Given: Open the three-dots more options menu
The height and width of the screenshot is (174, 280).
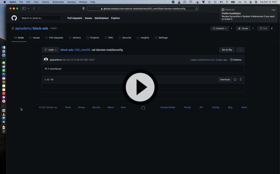Looking at the screenshot, I should (x=240, y=50).
